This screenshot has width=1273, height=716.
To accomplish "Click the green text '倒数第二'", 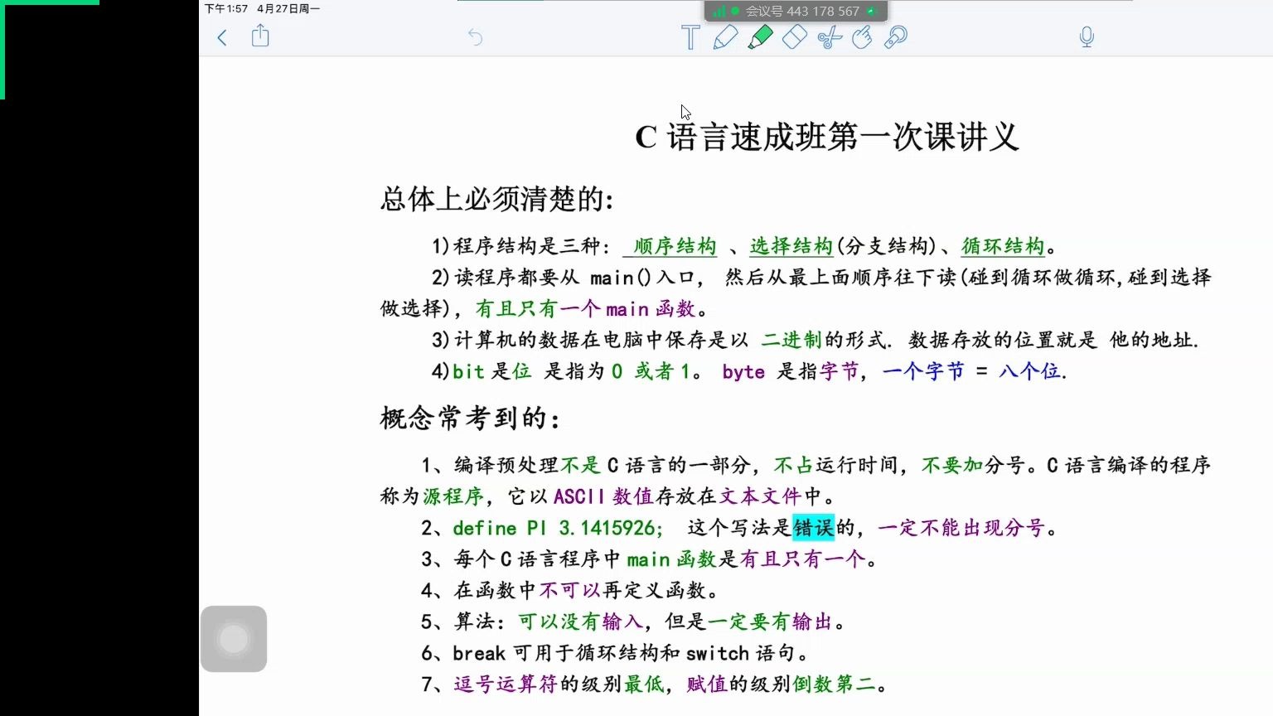I will [x=834, y=685].
